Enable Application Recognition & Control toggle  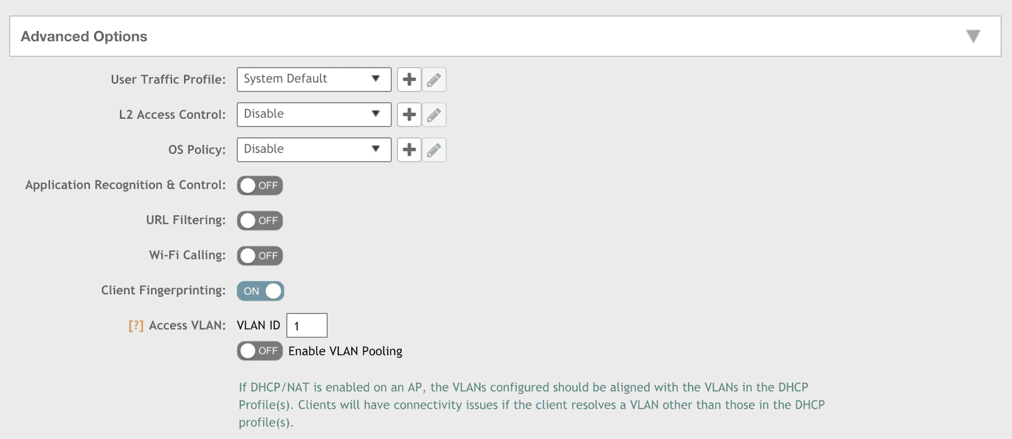pos(260,186)
